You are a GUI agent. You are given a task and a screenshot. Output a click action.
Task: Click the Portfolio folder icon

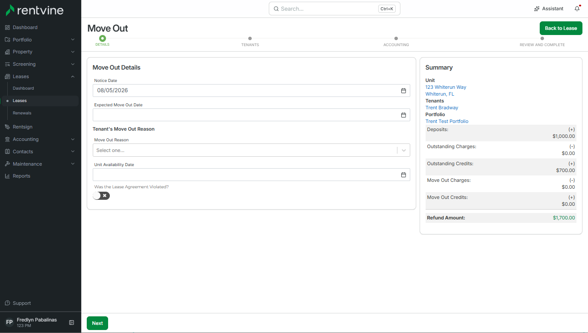point(7,40)
